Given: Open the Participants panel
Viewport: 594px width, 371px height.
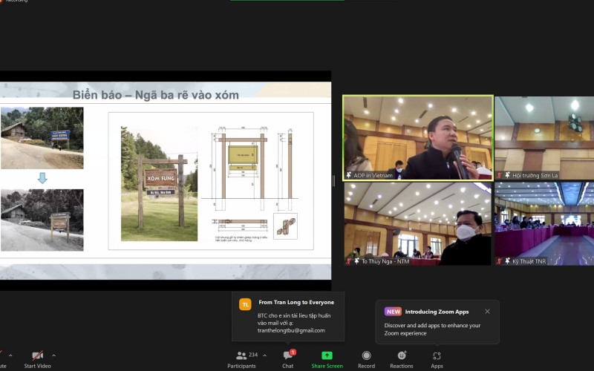Looking at the screenshot, I should pos(241,356).
